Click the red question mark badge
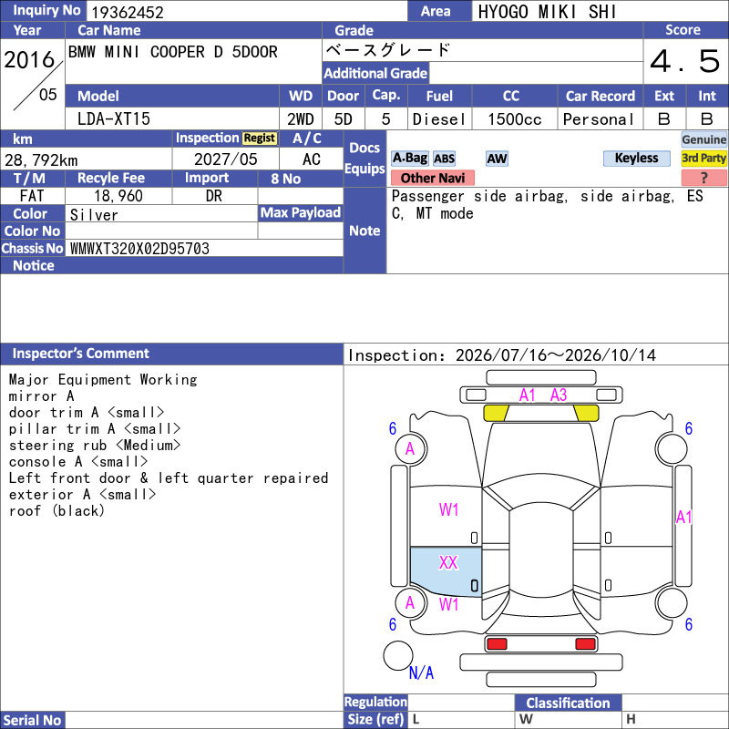The width and height of the screenshot is (729, 729). (x=703, y=178)
